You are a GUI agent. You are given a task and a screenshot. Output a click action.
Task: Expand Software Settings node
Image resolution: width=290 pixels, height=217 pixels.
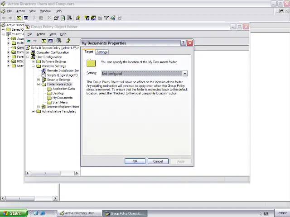[33, 61]
